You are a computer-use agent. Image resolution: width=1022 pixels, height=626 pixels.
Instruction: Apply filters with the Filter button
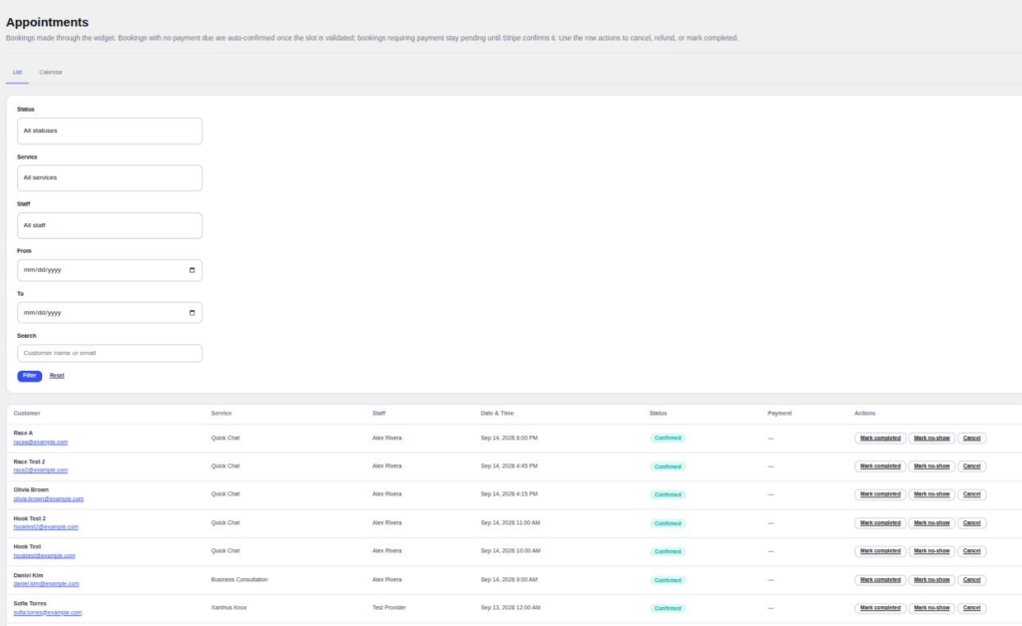coord(29,376)
